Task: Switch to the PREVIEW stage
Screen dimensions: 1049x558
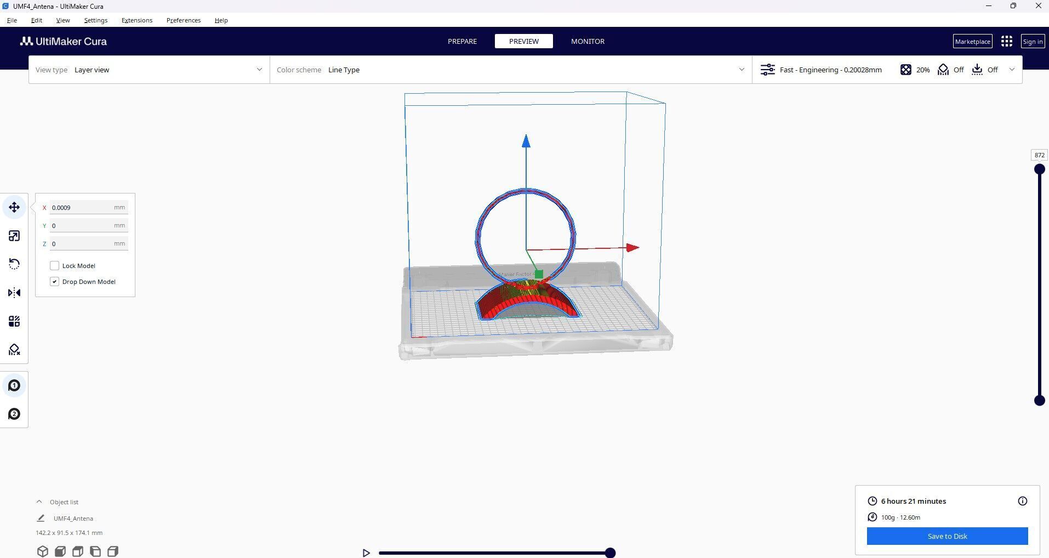Action: pyautogui.click(x=524, y=41)
